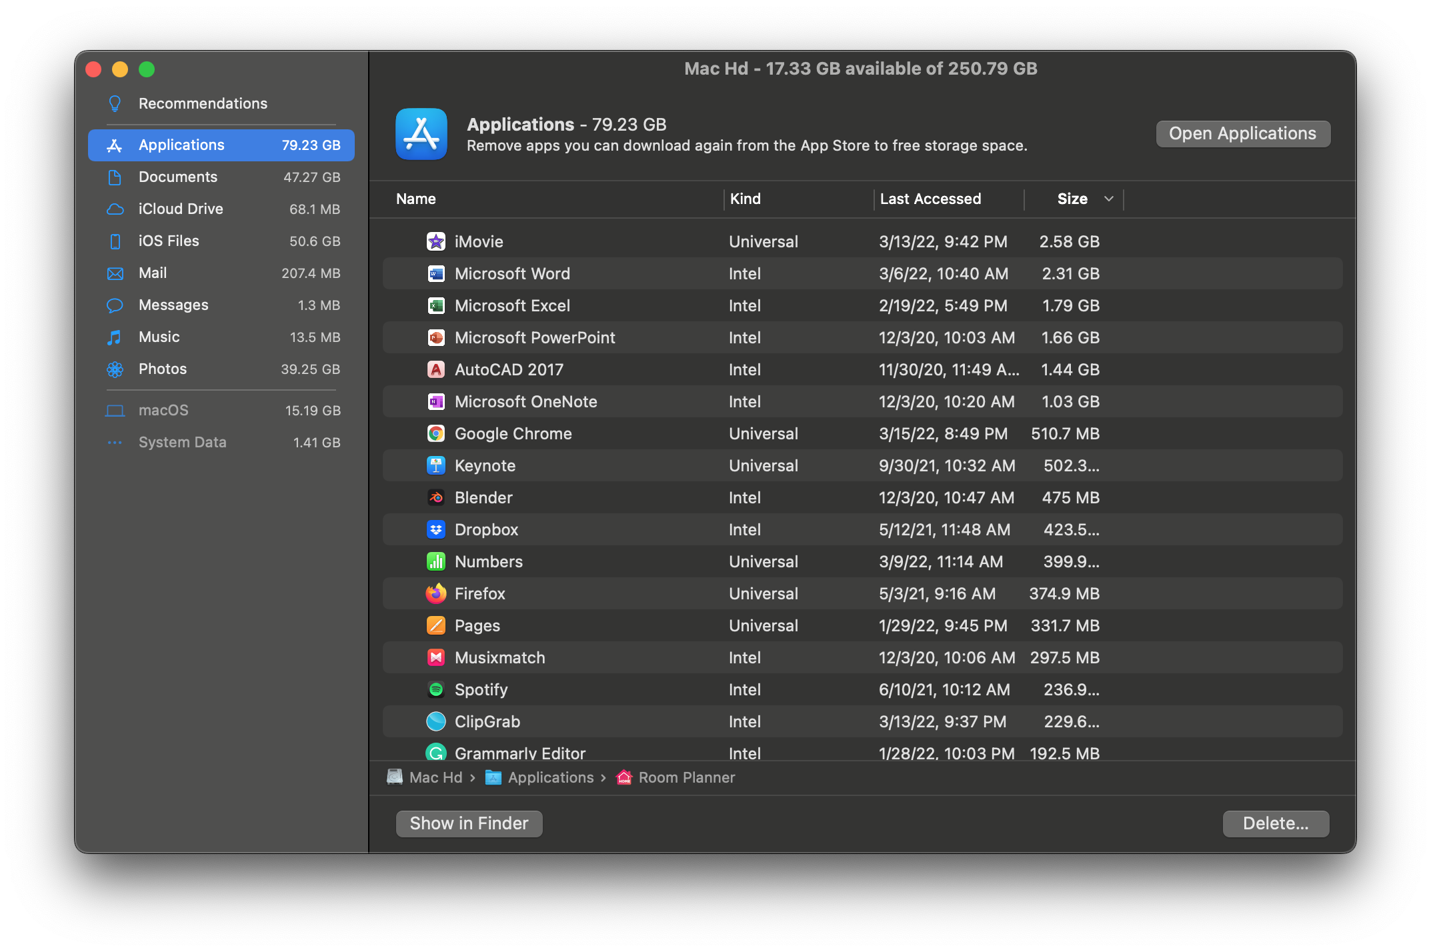Image resolution: width=1431 pixels, height=952 pixels.
Task: Click Applications folder in path bar
Action: point(550,777)
